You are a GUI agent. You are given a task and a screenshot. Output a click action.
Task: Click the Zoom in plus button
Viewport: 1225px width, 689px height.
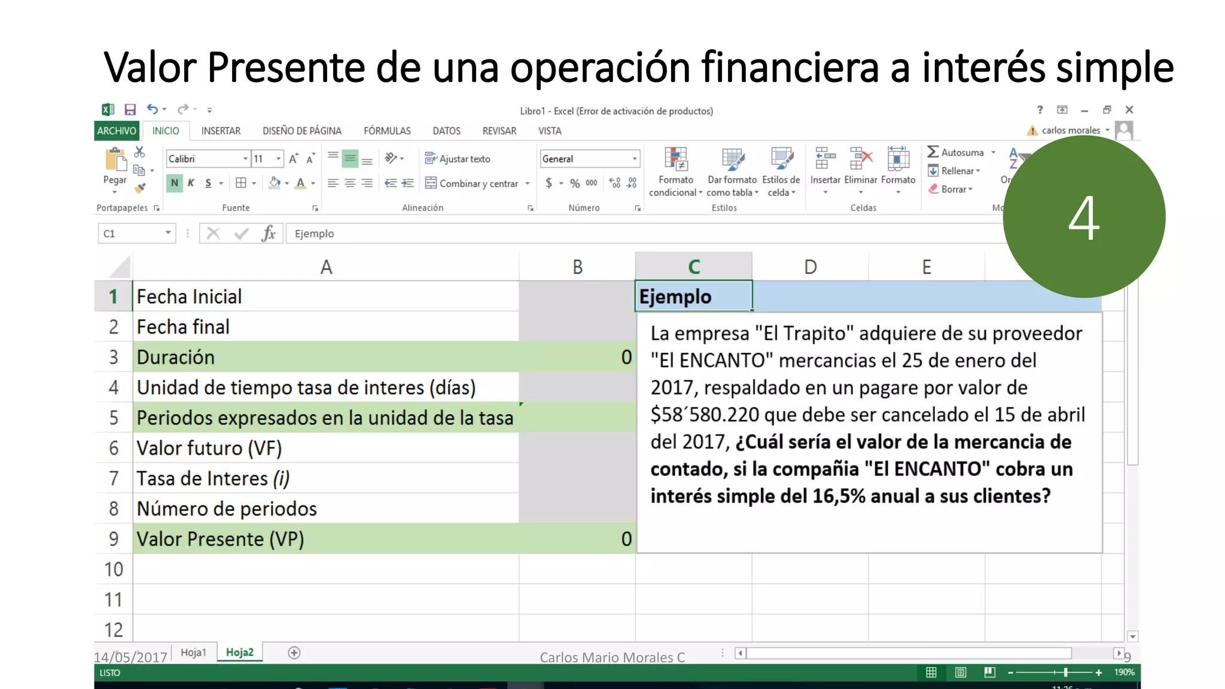1098,673
